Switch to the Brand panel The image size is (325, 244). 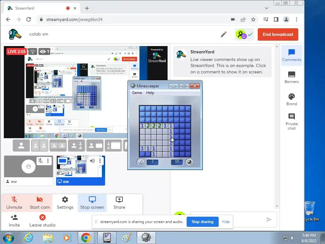pyautogui.click(x=291, y=99)
